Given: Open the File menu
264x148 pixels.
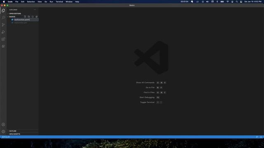Looking at the screenshot, I should coord(16,2).
